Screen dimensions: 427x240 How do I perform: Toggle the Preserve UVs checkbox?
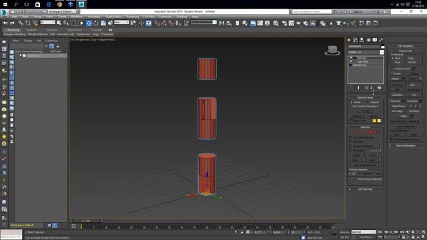(x=393, y=69)
